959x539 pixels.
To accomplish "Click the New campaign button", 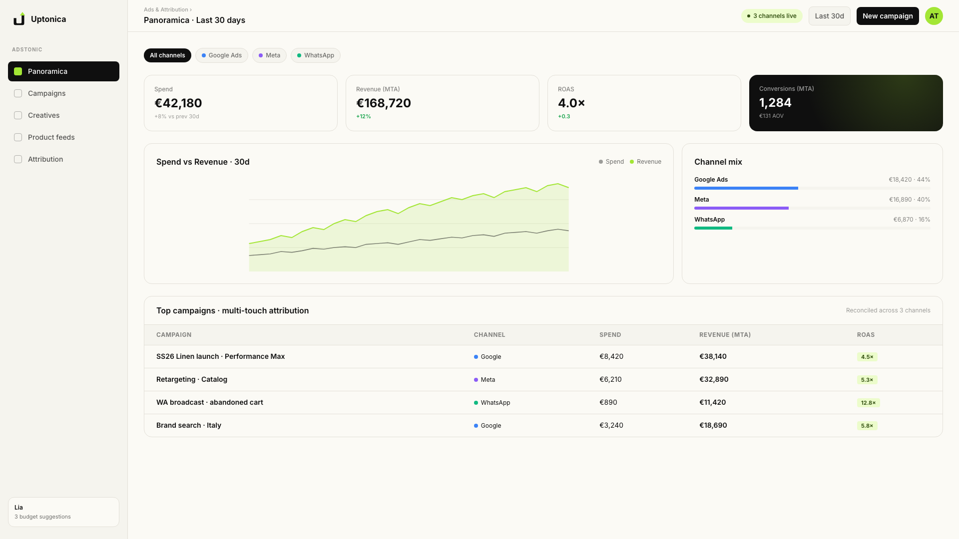I will [888, 16].
